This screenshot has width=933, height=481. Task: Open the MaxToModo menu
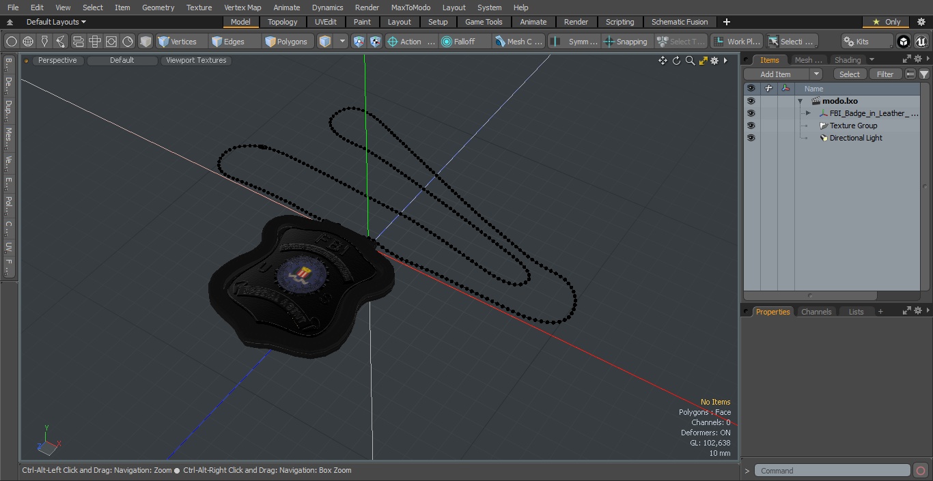pyautogui.click(x=410, y=8)
